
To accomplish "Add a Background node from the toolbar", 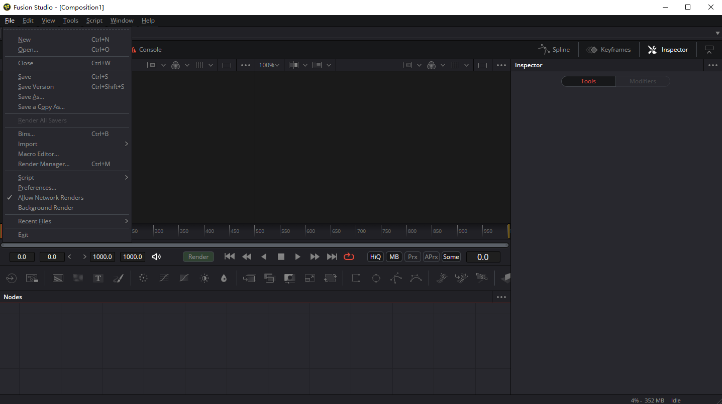I will 58,278.
